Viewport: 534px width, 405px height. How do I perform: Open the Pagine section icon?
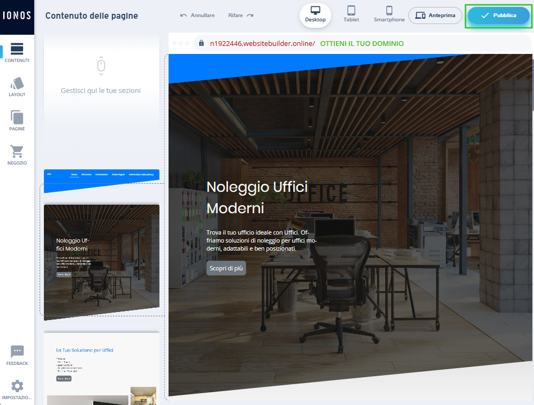click(17, 121)
